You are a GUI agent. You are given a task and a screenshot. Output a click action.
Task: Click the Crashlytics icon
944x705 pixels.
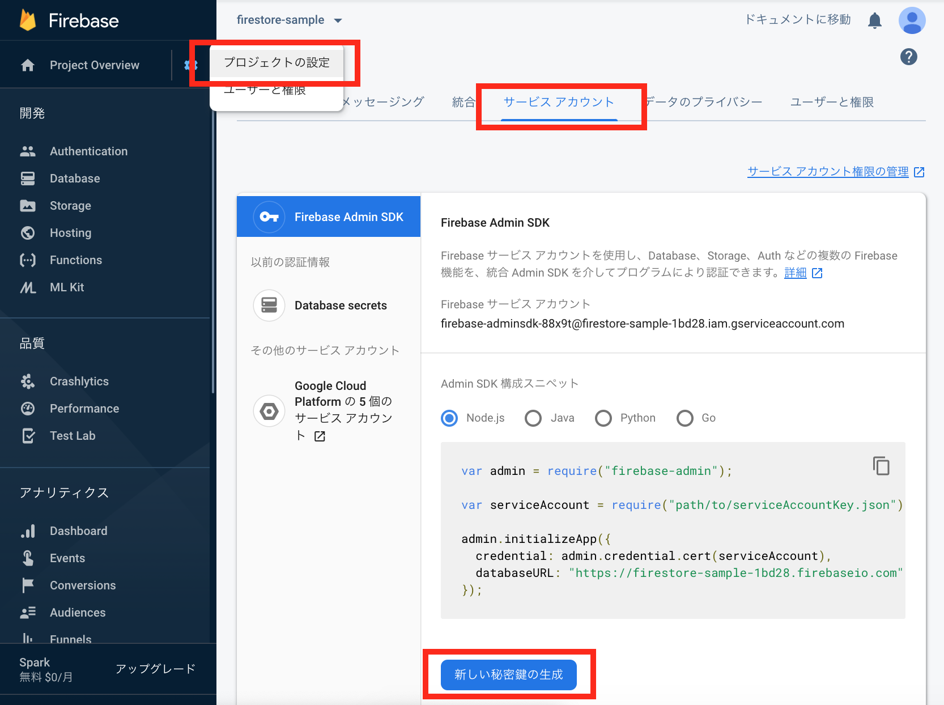pos(28,381)
